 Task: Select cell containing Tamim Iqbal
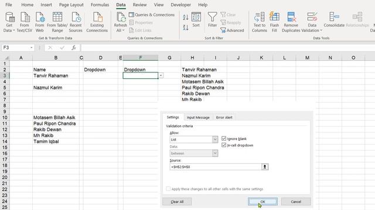(56, 141)
